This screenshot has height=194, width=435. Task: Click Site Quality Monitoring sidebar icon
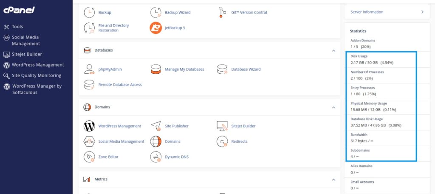[6, 75]
